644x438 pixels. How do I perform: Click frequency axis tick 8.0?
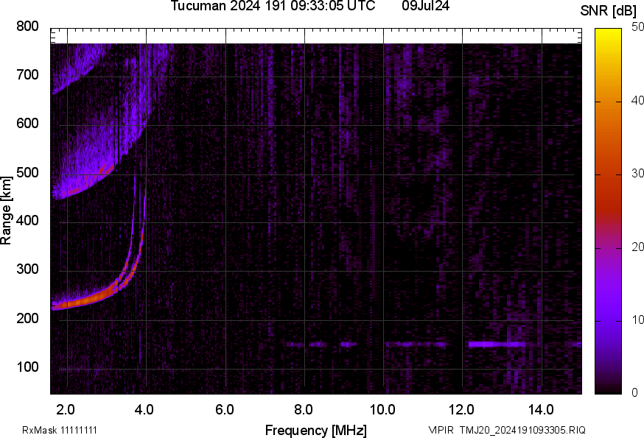coord(303,409)
